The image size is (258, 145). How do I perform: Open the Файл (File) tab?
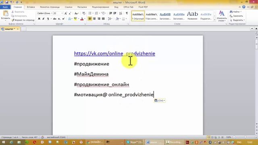pyautogui.click(x=5, y=7)
